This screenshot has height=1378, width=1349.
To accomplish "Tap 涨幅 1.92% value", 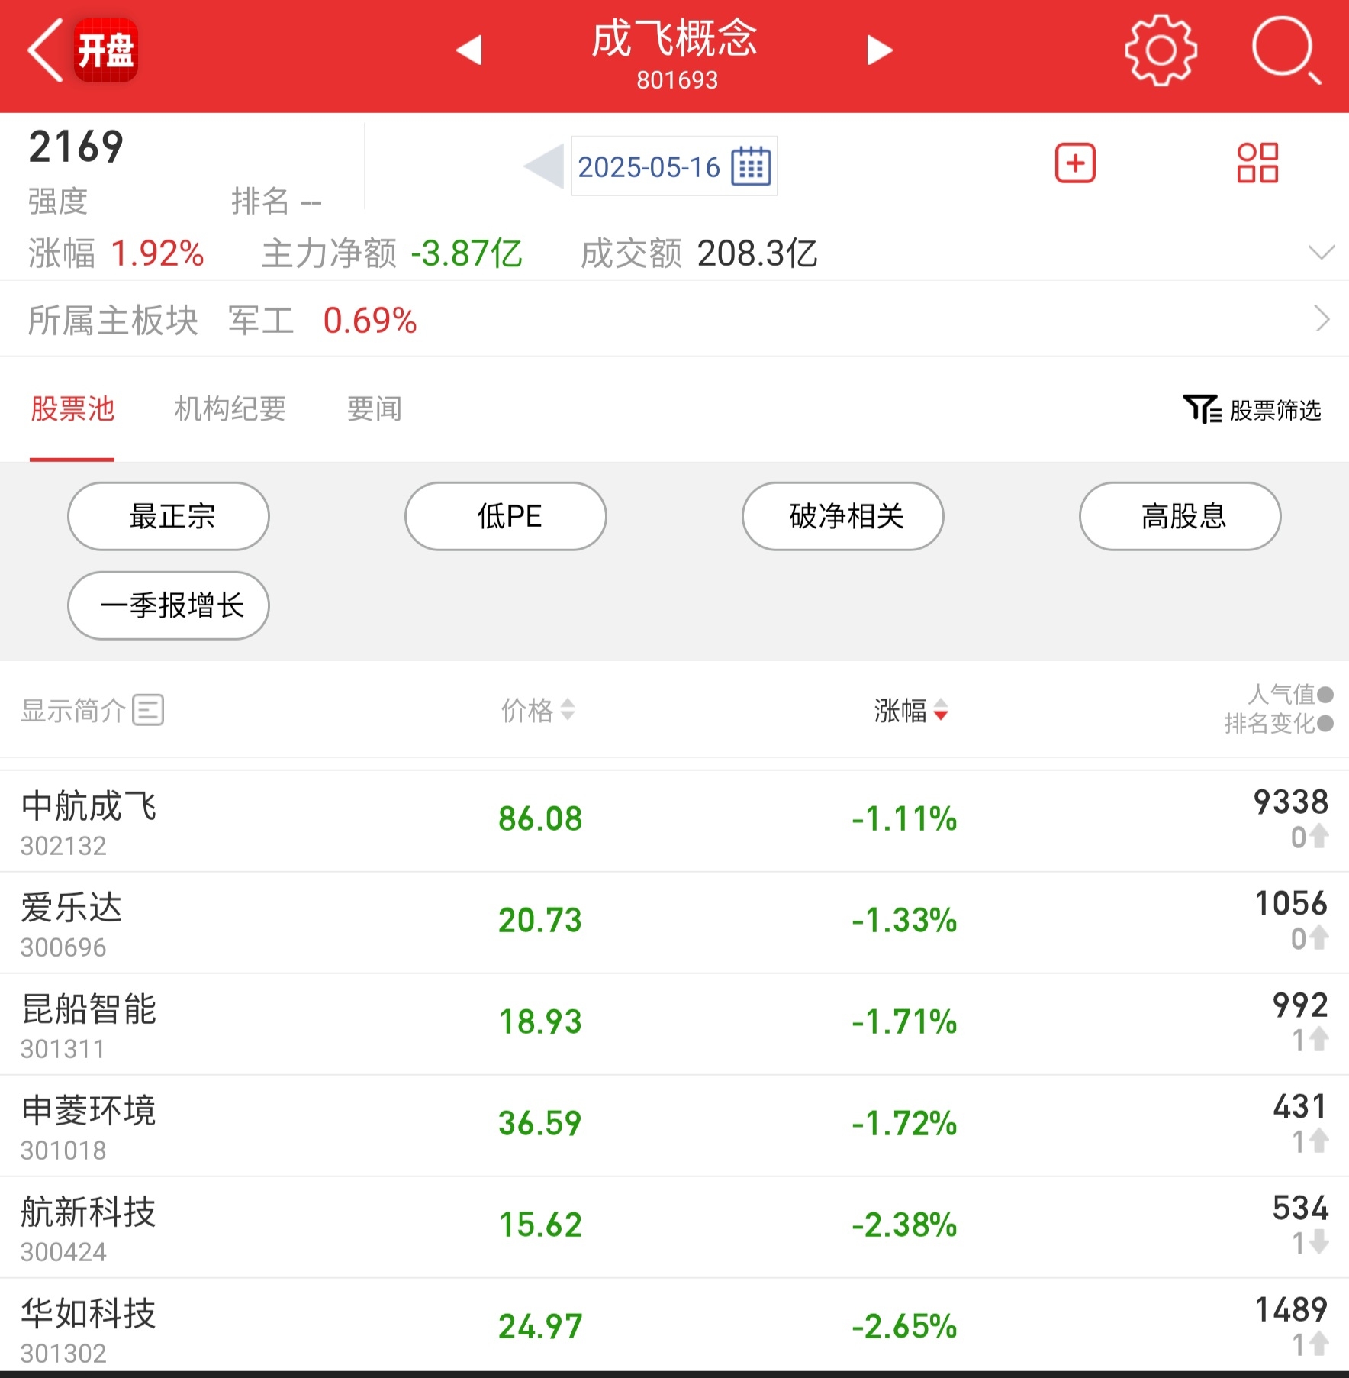I will click(158, 253).
